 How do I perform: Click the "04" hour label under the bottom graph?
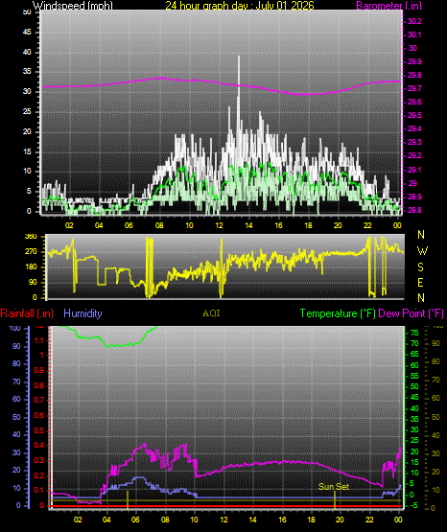106,520
